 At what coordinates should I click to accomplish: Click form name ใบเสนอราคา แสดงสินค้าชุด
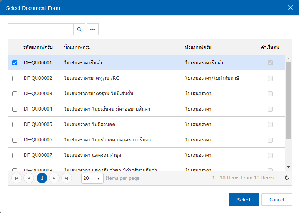point(92,155)
